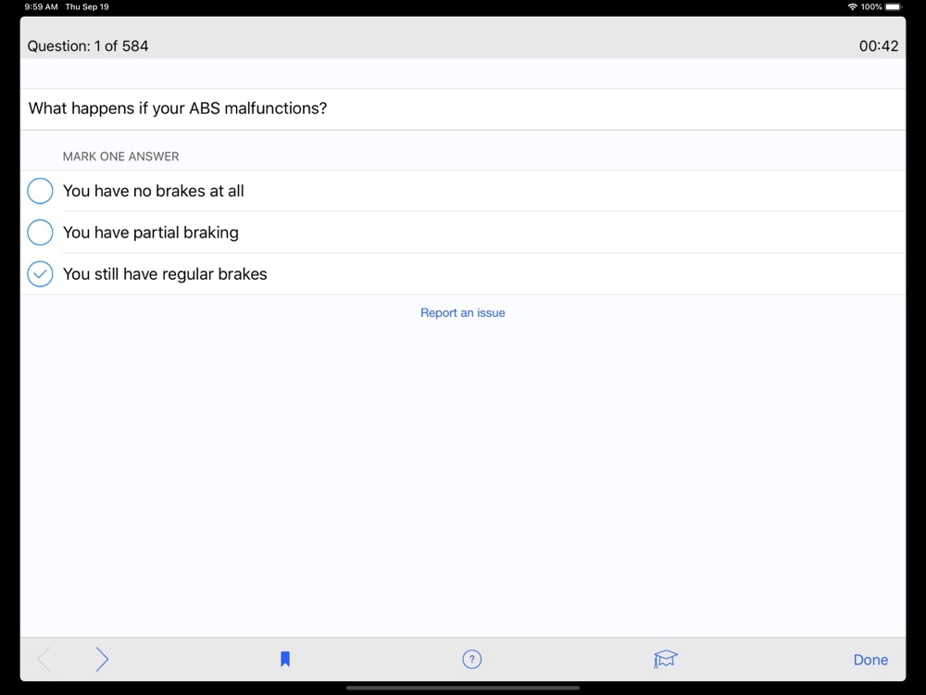Click the ABS malfunctions question text
The height and width of the screenshot is (695, 926).
click(x=178, y=108)
